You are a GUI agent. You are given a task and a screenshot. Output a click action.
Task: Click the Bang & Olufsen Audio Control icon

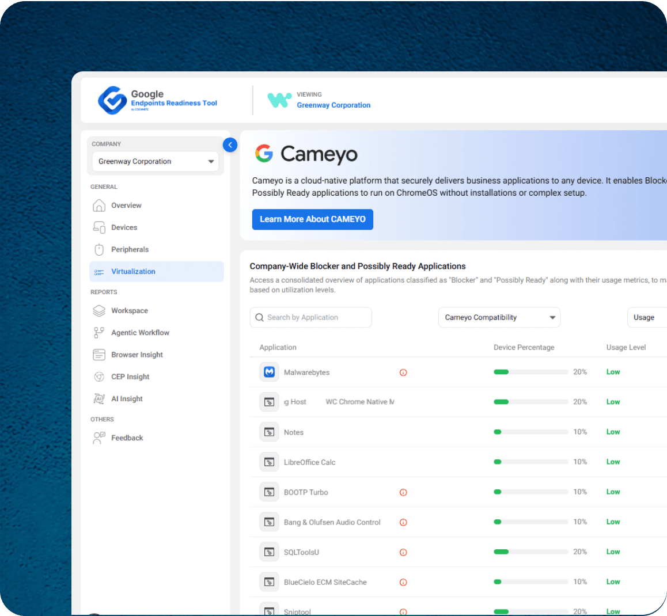[x=269, y=522]
